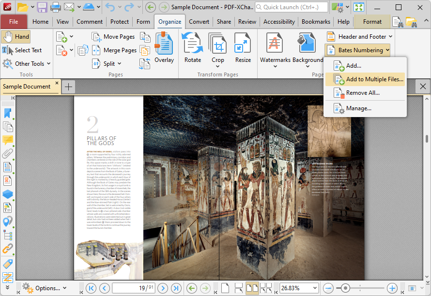Screen dimensions: 431x296
Task: Switch to the Accessibility tab
Action: pyautogui.click(x=279, y=22)
